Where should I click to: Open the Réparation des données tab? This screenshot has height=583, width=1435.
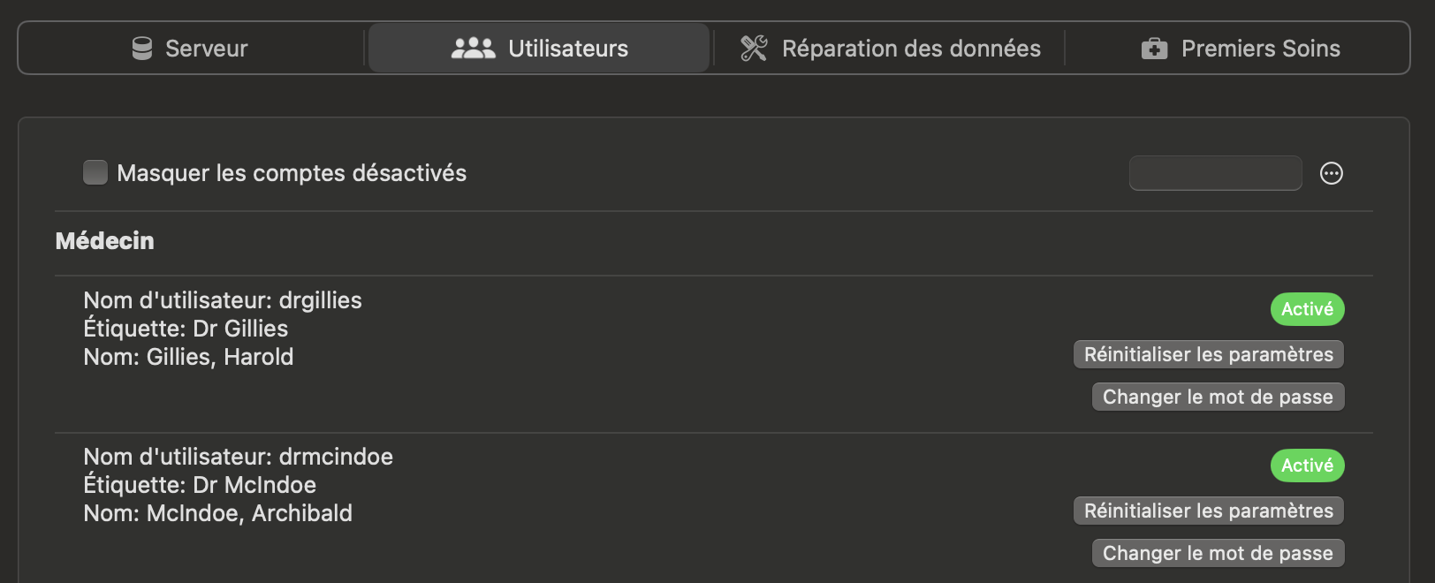pyautogui.click(x=891, y=49)
